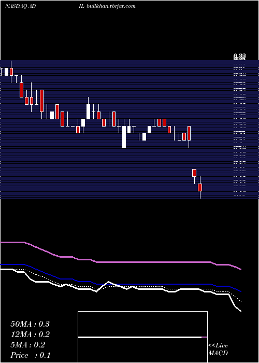Click the MACD panel box

[x=142, y=337]
